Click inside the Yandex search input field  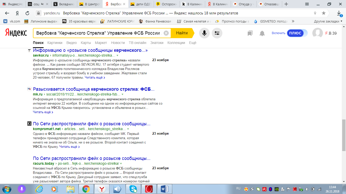(x=99, y=33)
